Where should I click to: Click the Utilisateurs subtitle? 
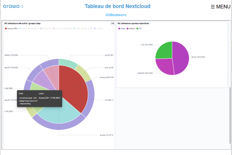pos(116,15)
